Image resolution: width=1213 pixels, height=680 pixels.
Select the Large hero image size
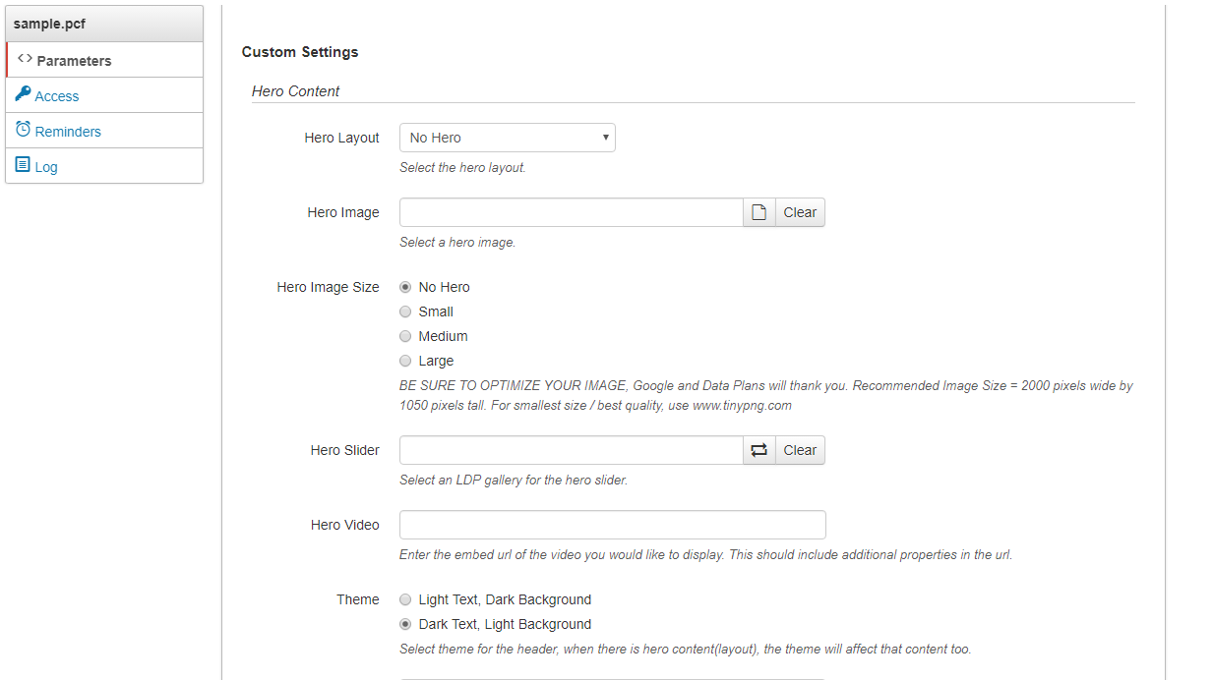tap(405, 361)
